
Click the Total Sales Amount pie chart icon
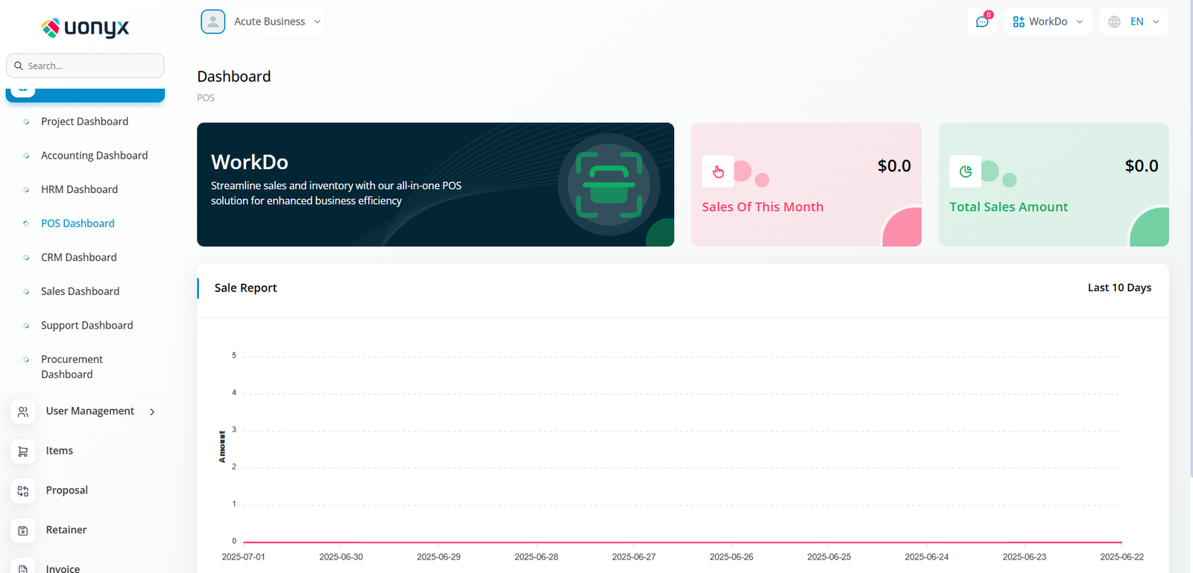pyautogui.click(x=966, y=171)
